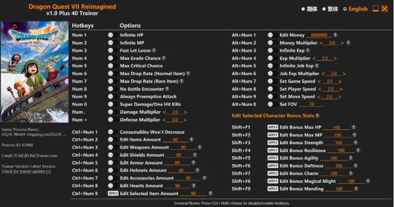This screenshot has width=394, height=207.
Task: Click APPLY for Edit Bonus Resilience
Action: coord(273,150)
